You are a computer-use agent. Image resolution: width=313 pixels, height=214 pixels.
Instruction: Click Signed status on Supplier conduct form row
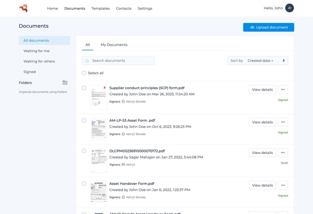pos(283,100)
